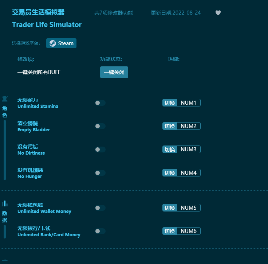This screenshot has height=264, width=268.
Task: Turn on Unlimited Bank/Card Money switch
Action: [x=100, y=231]
